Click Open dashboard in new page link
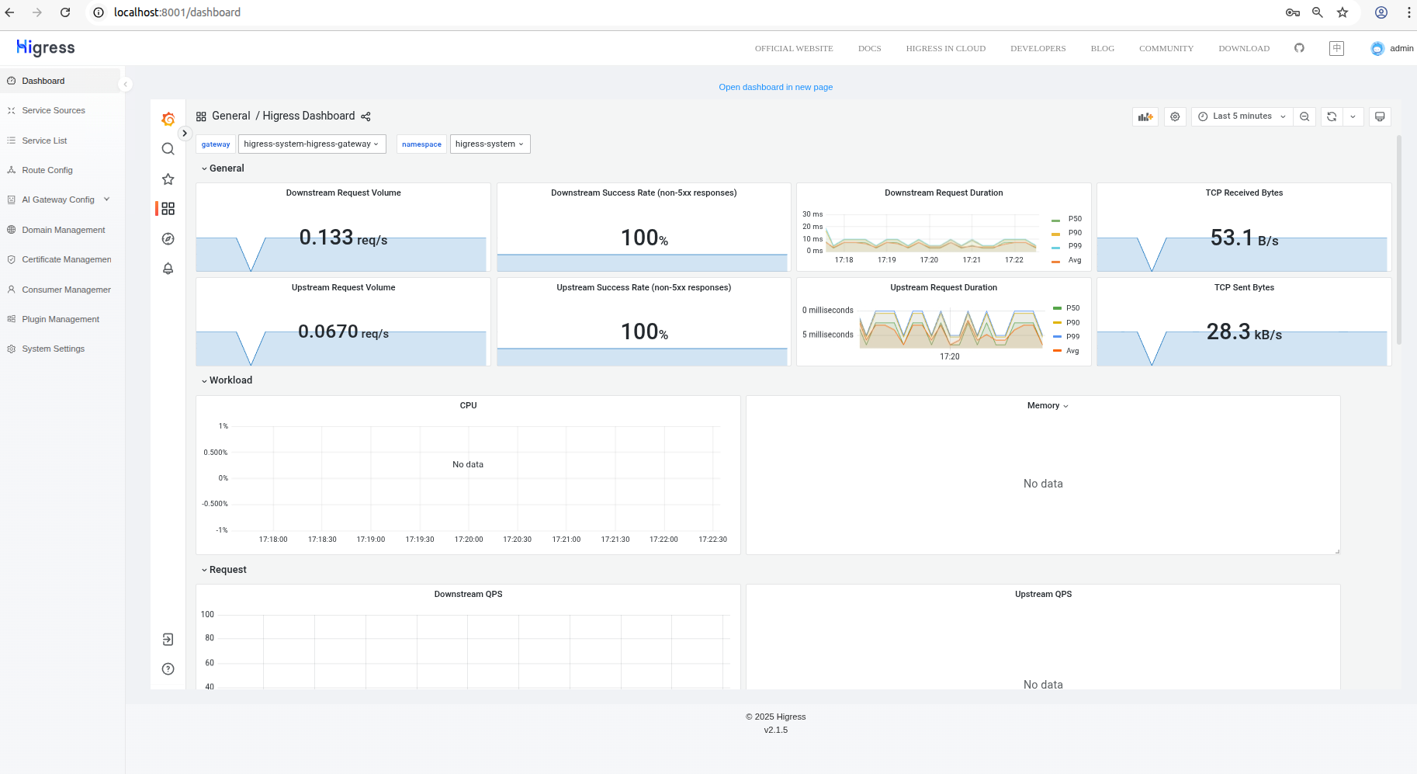This screenshot has height=774, width=1417. click(x=775, y=87)
